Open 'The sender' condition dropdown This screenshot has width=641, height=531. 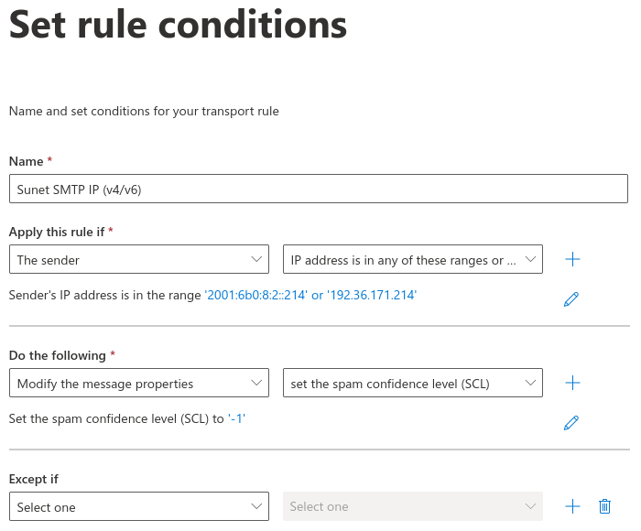(x=139, y=259)
